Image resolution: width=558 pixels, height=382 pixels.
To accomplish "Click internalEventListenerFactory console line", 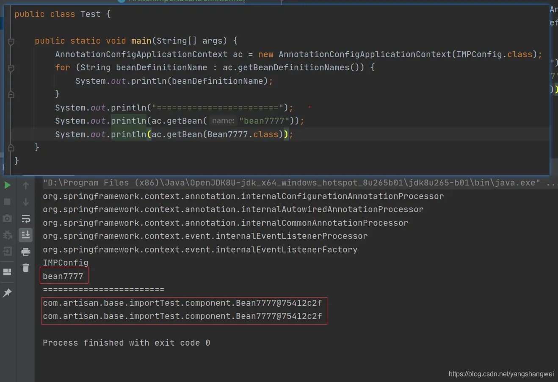I will (200, 249).
